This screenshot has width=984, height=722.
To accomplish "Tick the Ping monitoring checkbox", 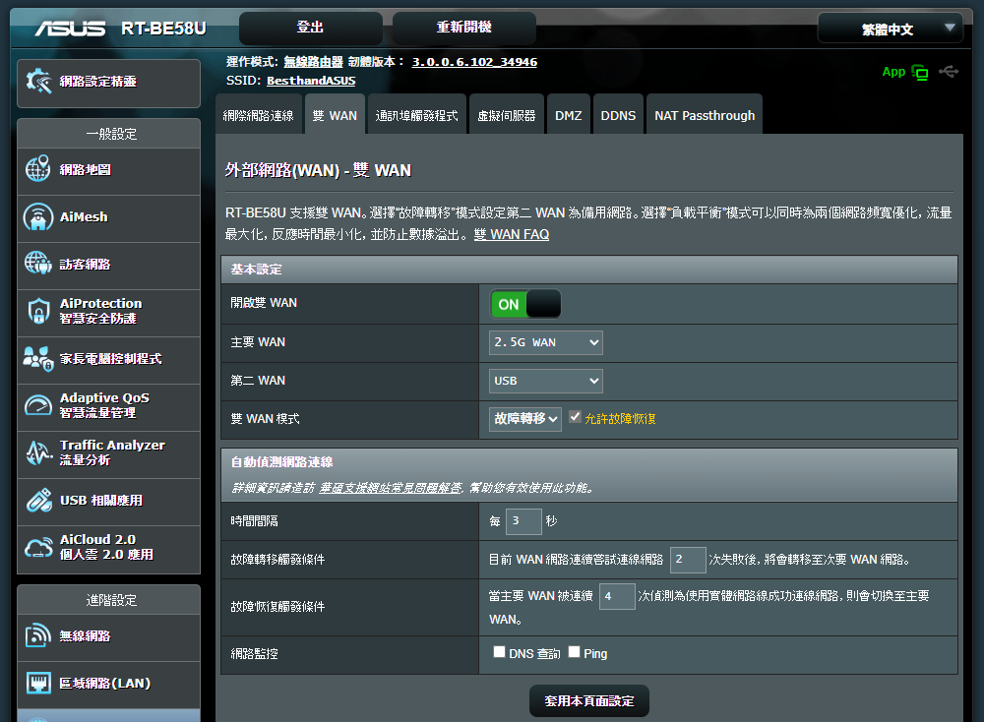I will 574,652.
